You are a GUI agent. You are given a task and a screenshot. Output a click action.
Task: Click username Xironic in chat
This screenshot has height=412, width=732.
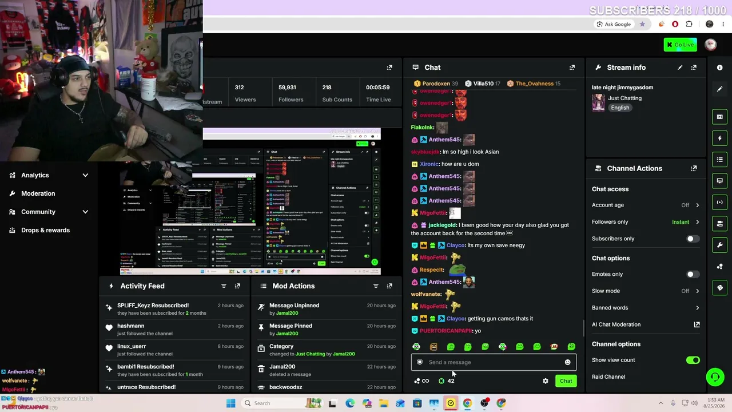[x=429, y=164]
